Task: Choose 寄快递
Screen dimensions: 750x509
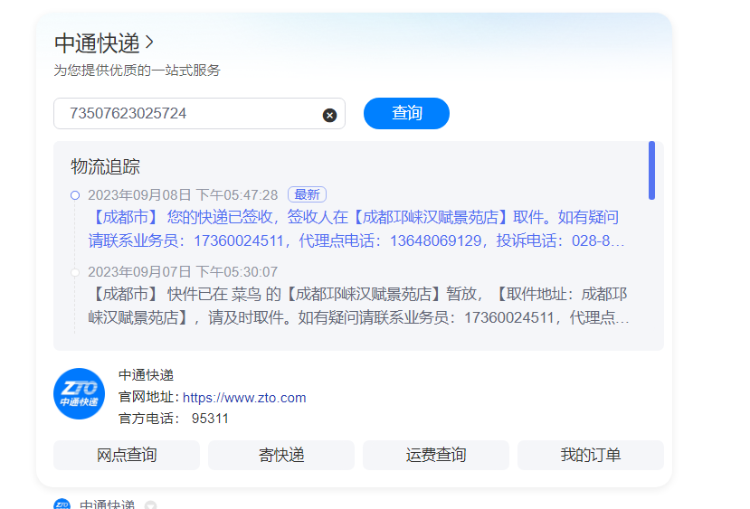Action: [281, 455]
